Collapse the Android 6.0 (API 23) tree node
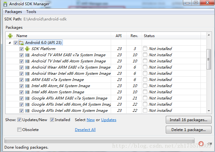This screenshot has height=152, width=215. click(x=10, y=43)
